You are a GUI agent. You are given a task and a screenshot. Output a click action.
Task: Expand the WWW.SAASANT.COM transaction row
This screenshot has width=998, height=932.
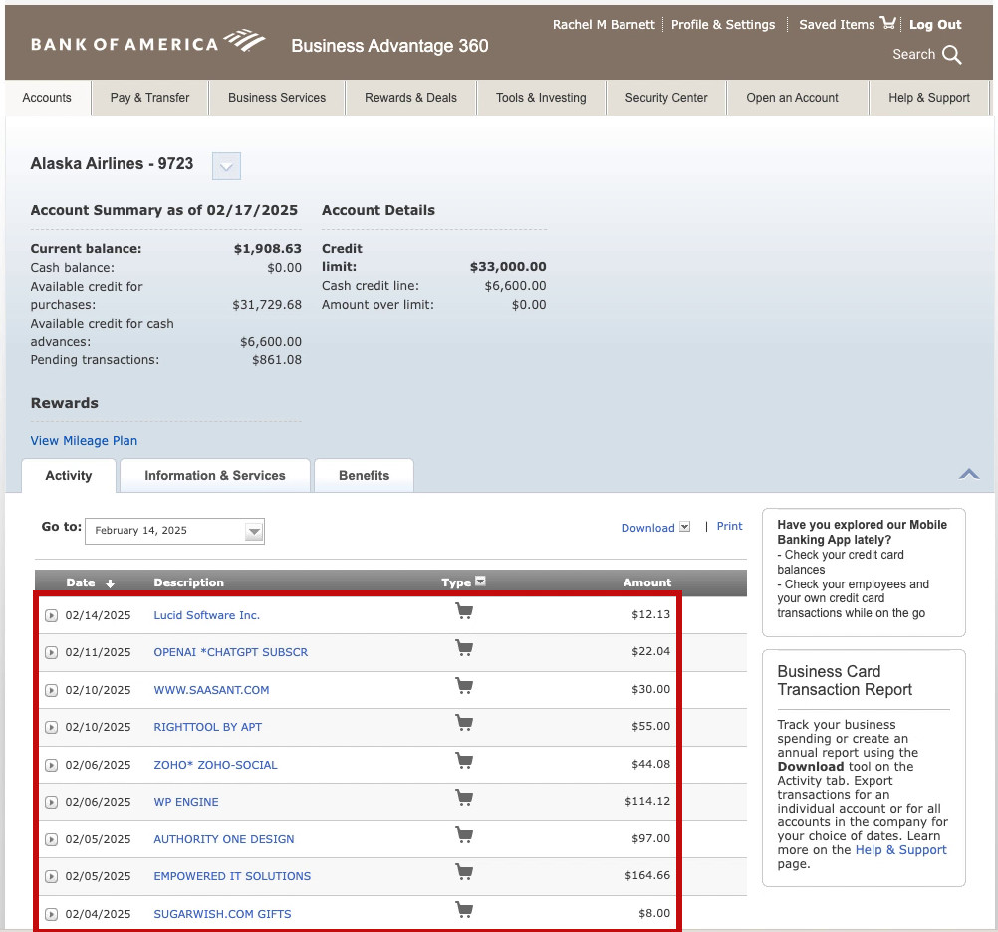coord(51,690)
